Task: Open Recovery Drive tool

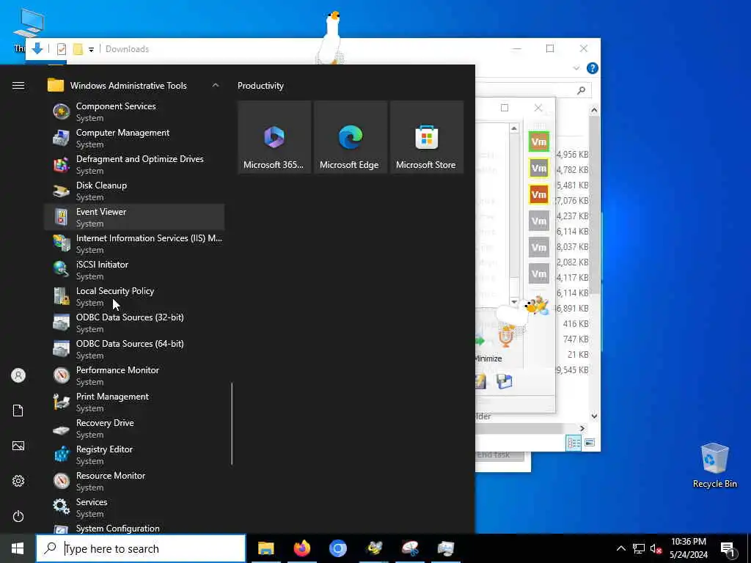Action: pos(134,427)
